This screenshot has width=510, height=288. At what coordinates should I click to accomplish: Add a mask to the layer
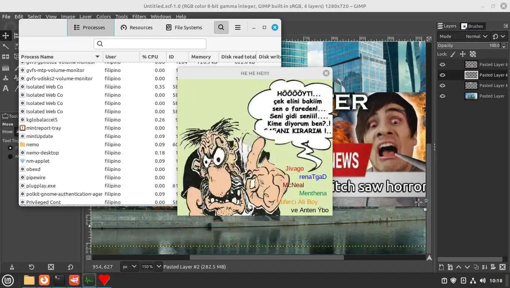pyautogui.click(x=493, y=267)
